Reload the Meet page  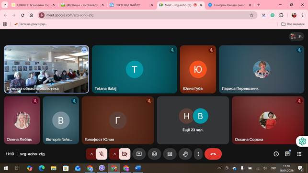[x=23, y=15]
